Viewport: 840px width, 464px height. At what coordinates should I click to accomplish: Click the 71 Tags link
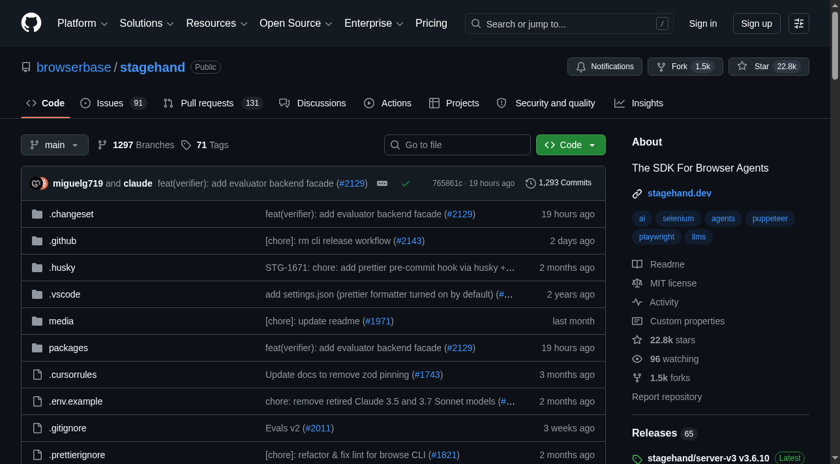point(205,145)
